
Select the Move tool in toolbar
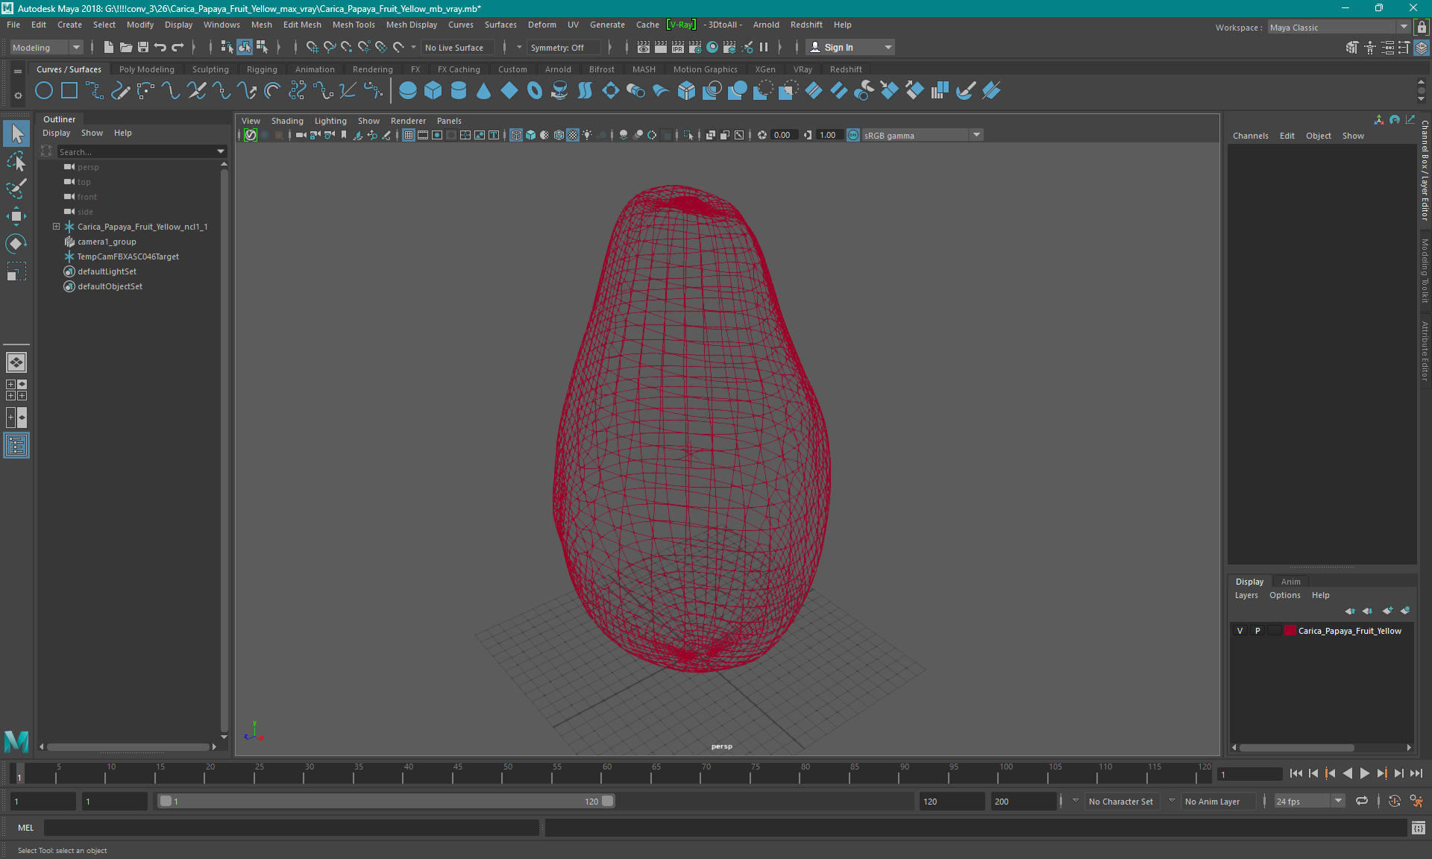16,215
